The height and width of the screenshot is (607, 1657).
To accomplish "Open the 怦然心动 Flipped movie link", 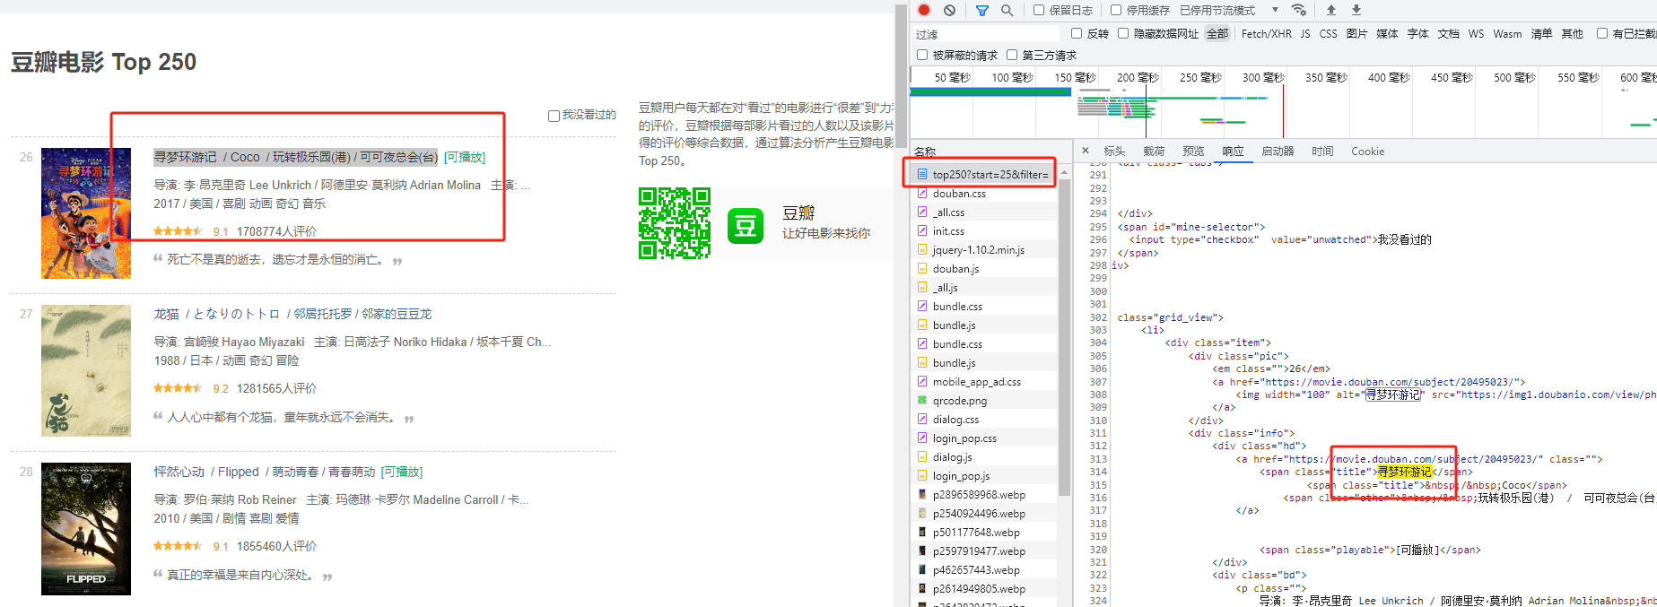I will click(264, 472).
